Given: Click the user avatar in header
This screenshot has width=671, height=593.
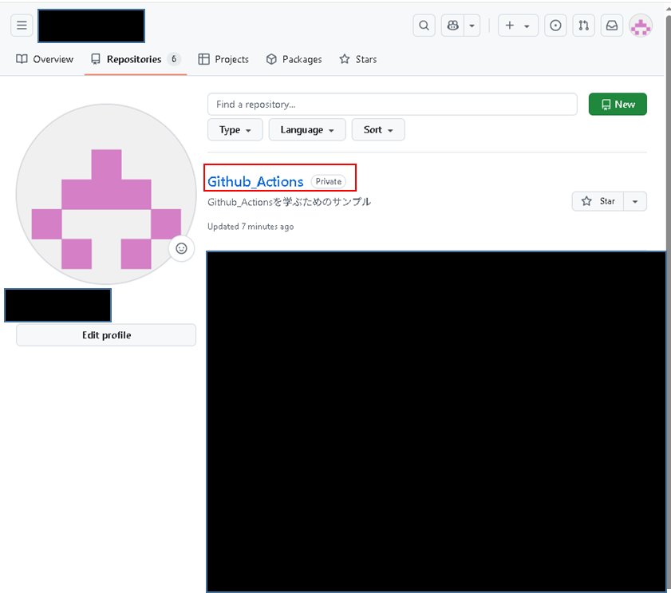Looking at the screenshot, I should pyautogui.click(x=641, y=26).
